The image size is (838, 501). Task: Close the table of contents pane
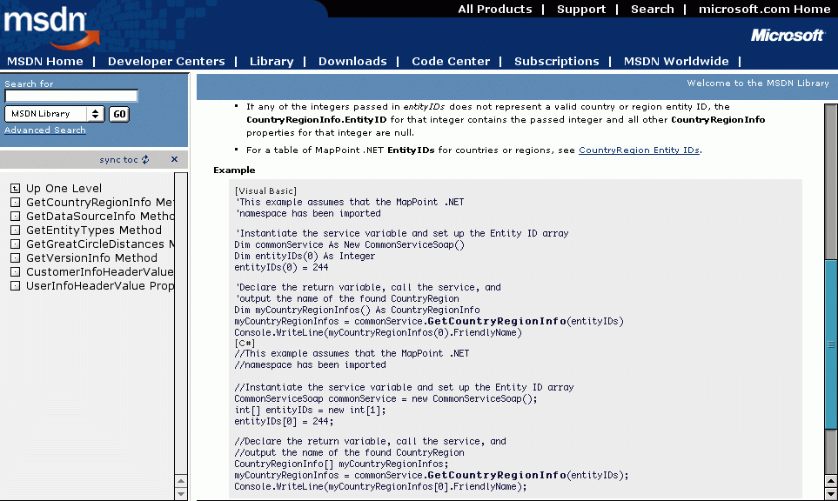click(x=174, y=159)
